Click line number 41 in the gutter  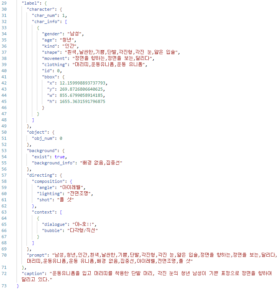(4, 77)
